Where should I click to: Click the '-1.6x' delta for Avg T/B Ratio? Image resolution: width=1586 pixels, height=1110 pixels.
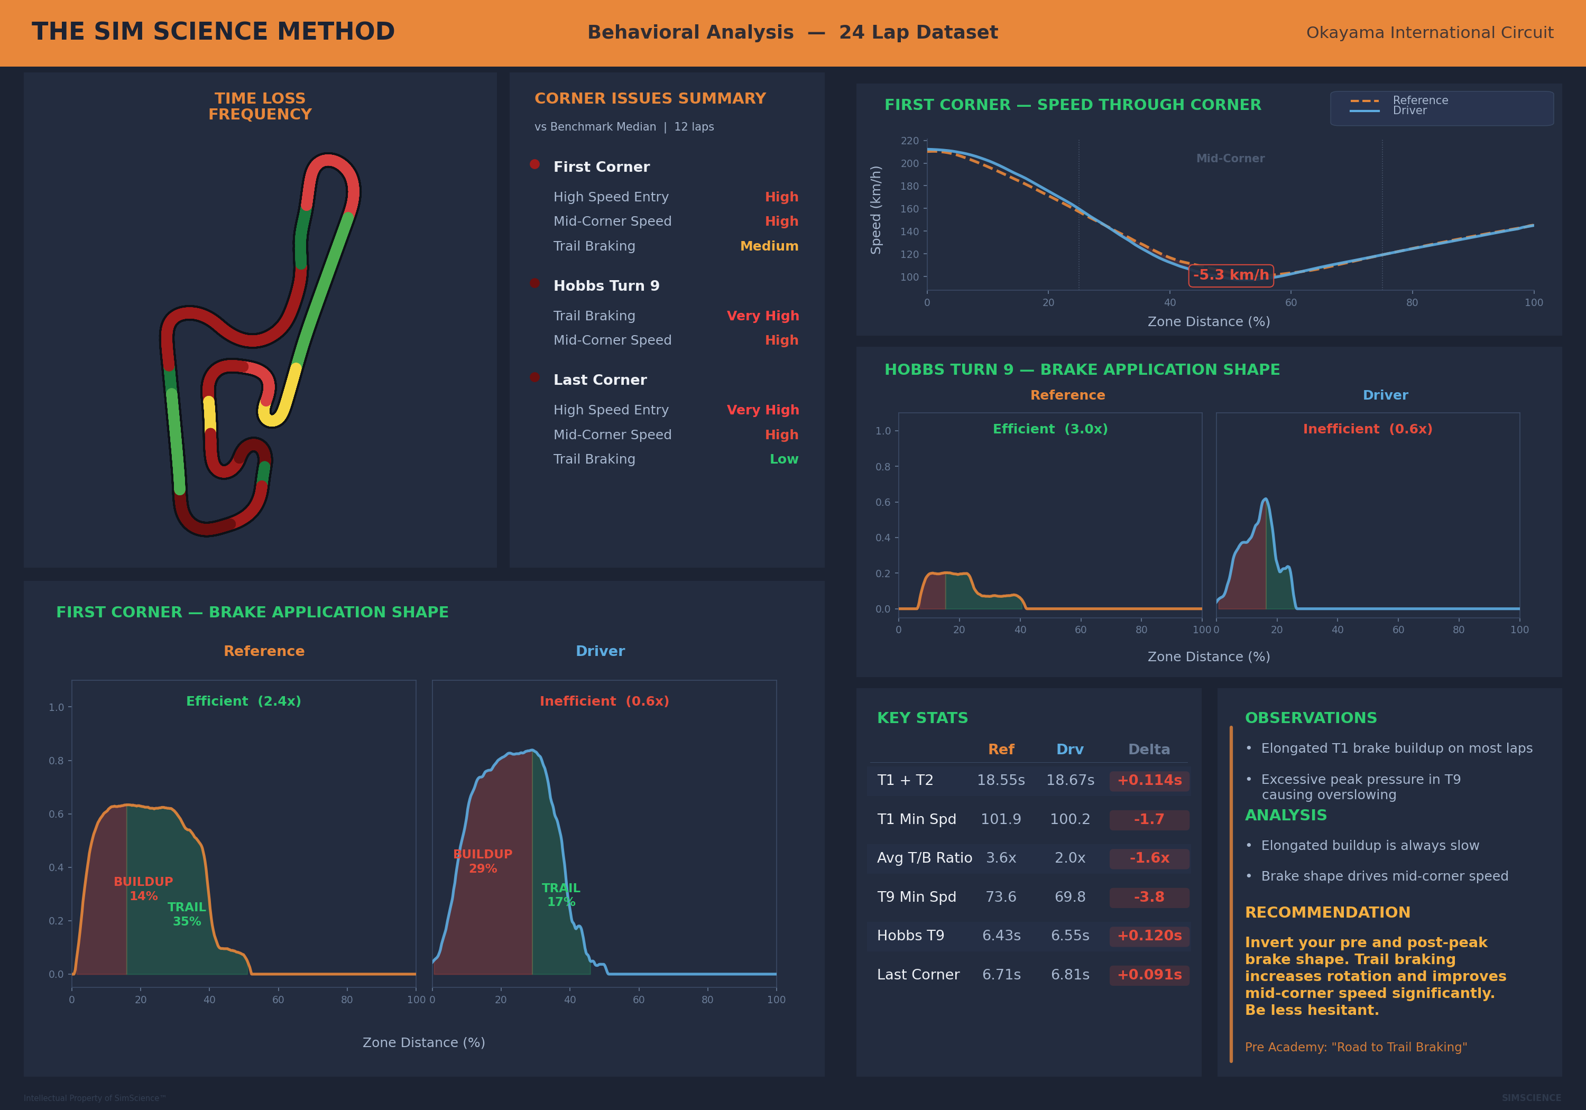[1149, 858]
